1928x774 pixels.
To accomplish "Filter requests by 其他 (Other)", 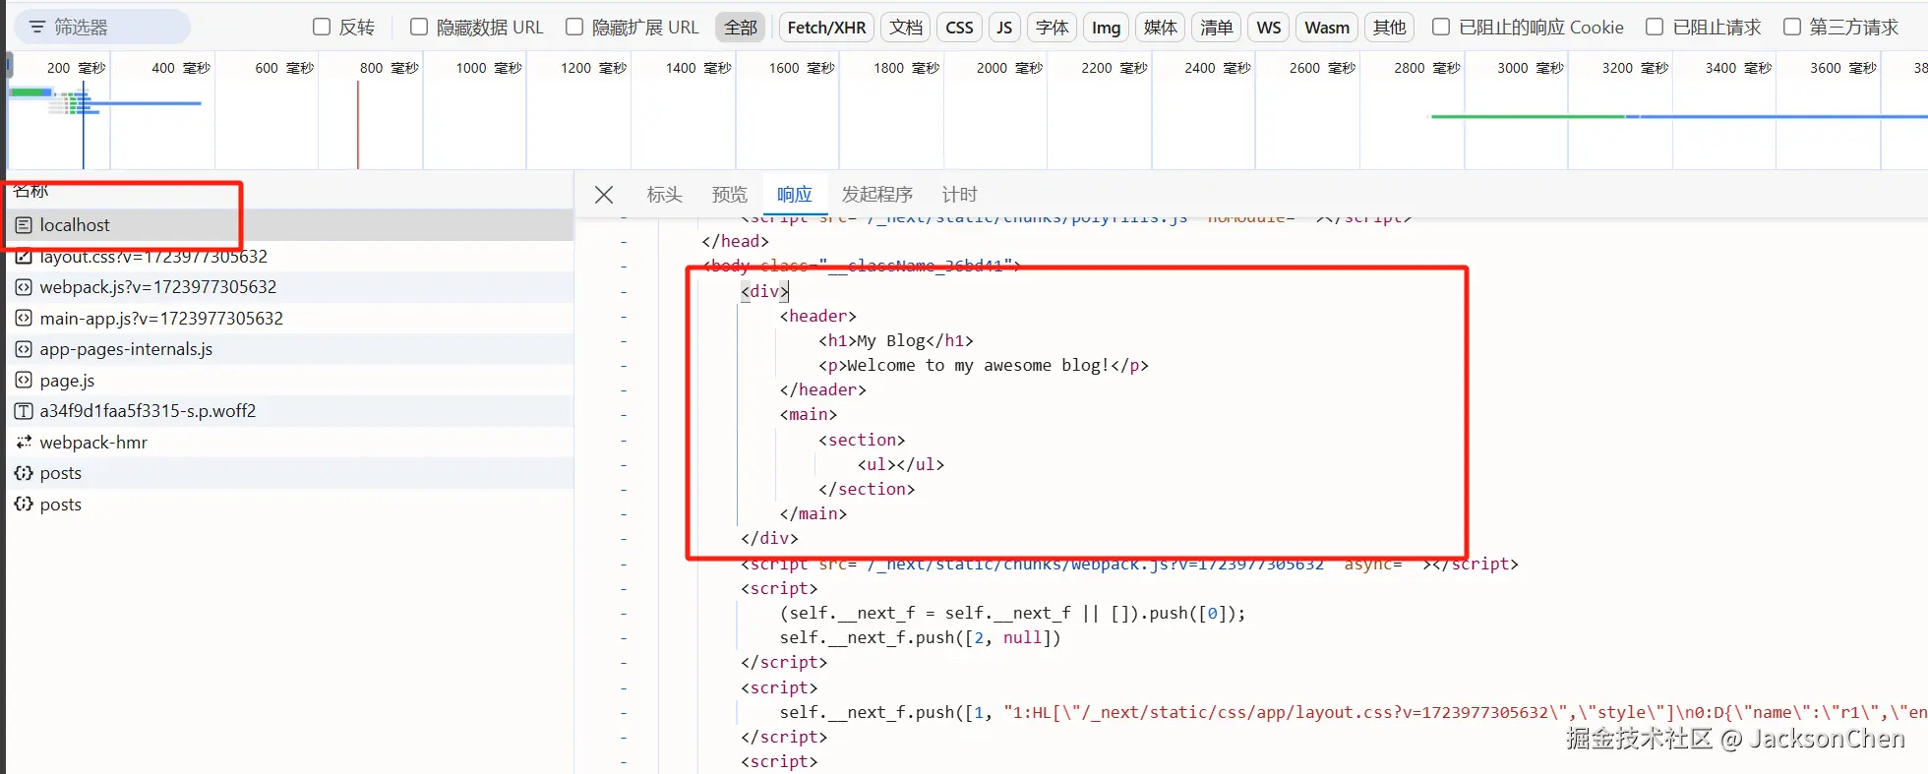I will [x=1390, y=28].
